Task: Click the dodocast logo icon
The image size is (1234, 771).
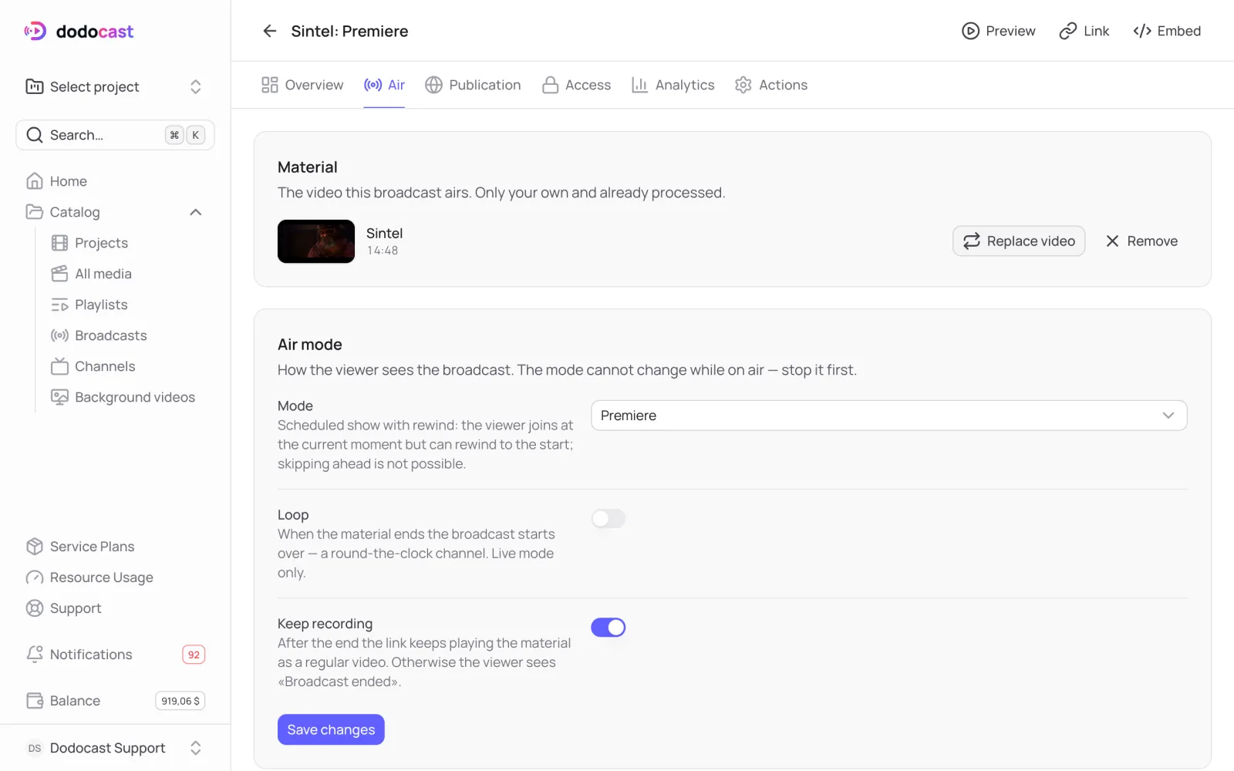Action: (35, 31)
